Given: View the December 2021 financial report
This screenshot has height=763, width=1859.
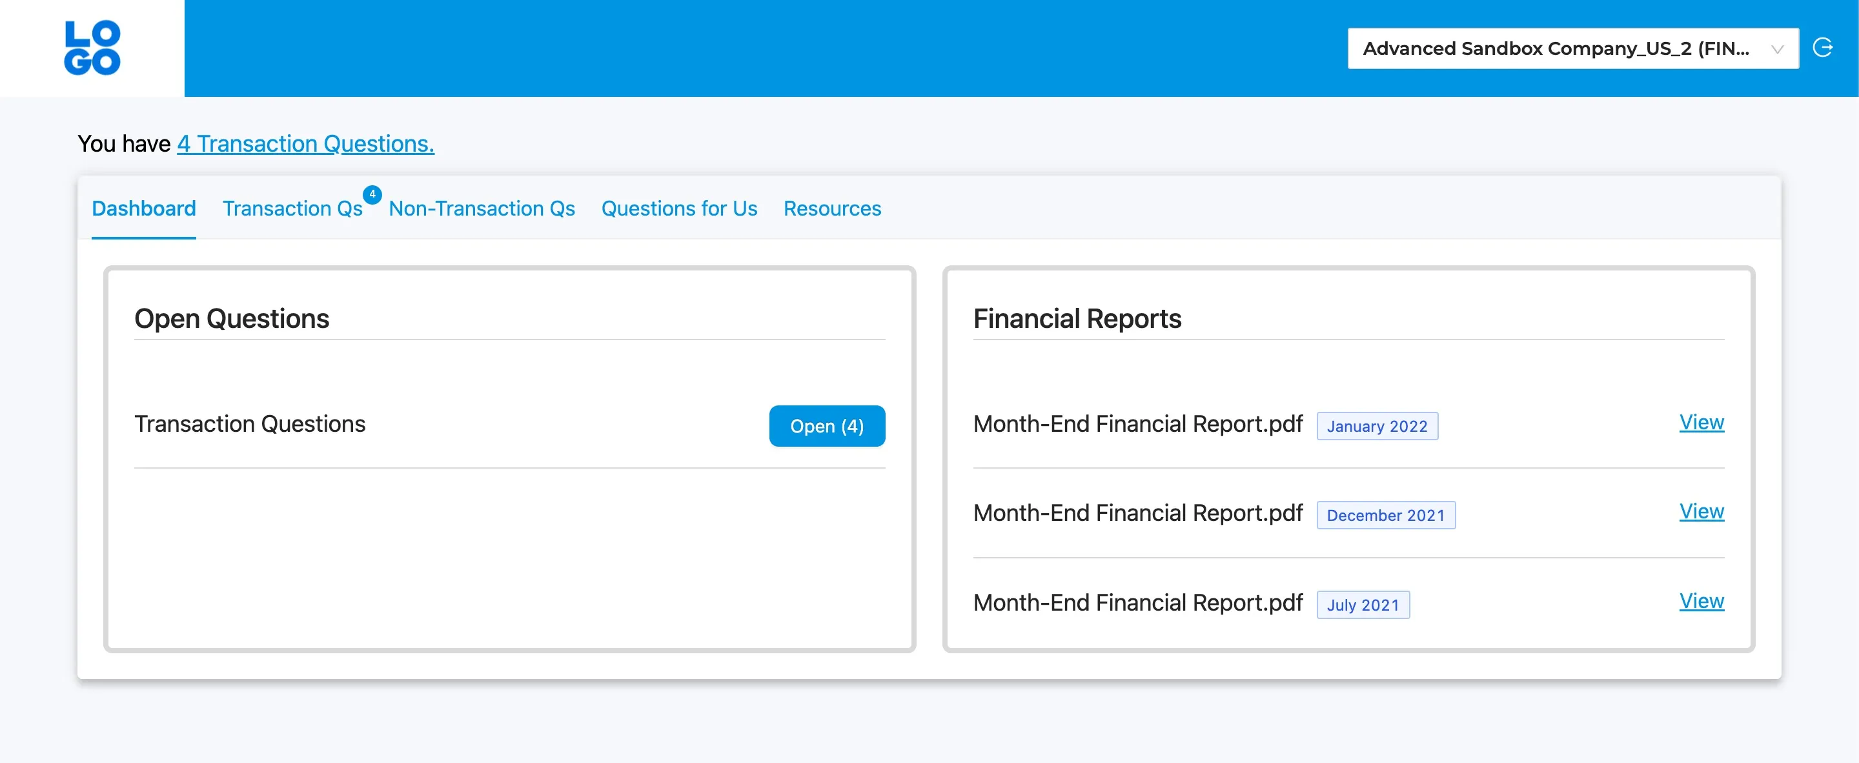Looking at the screenshot, I should click(1701, 512).
